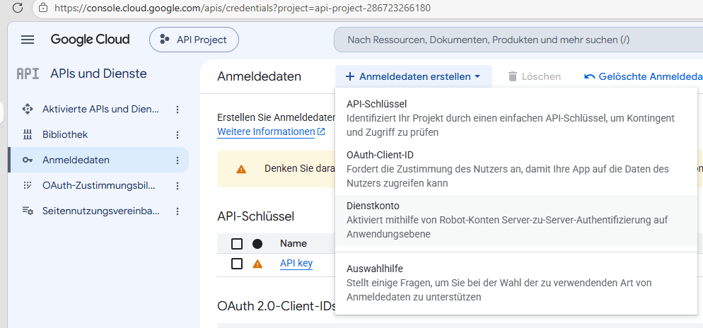Choose OAuth-Client-ID from the create menu

pos(516,170)
